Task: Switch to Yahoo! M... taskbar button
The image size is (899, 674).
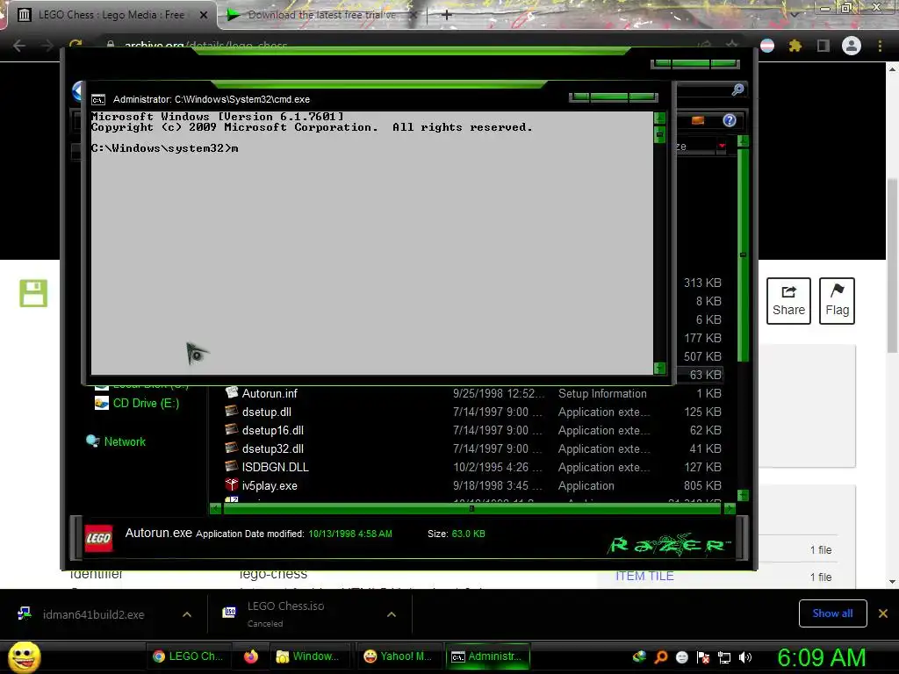Action: click(x=398, y=656)
